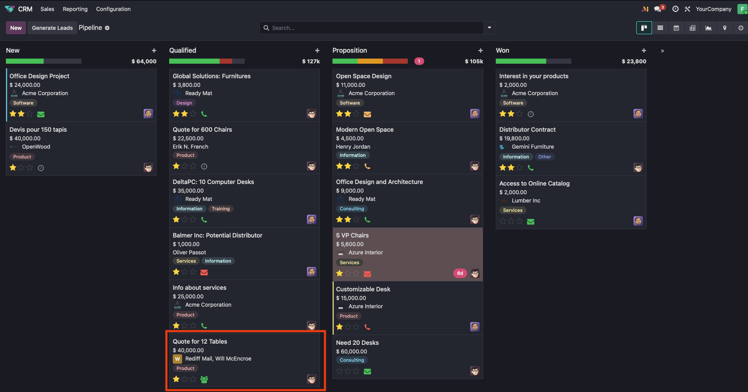
Task: Open the Reporting menu
Action: 75,9
